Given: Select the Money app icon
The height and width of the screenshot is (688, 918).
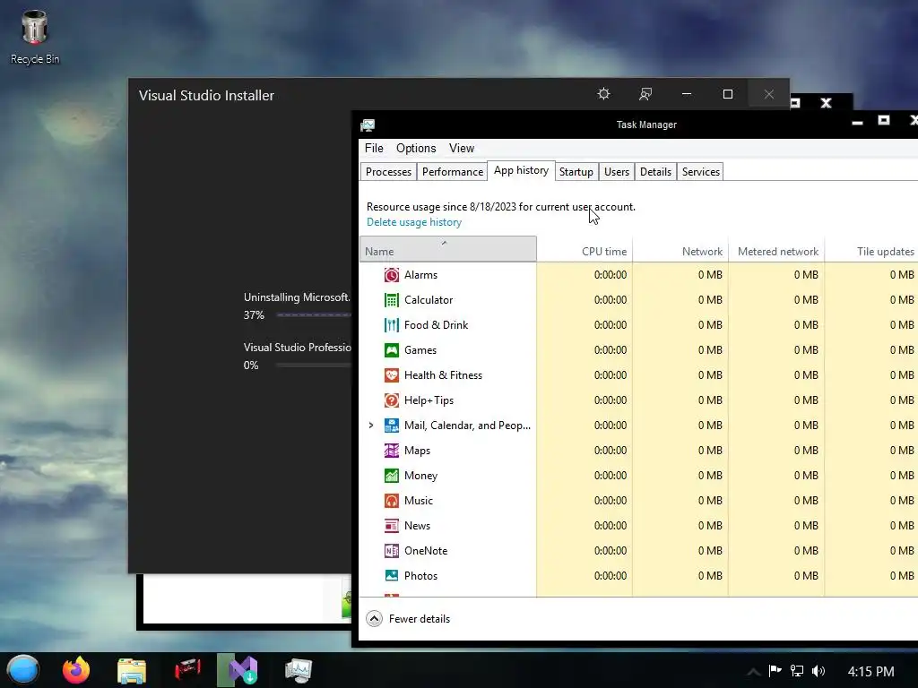Looking at the screenshot, I should coord(391,477).
